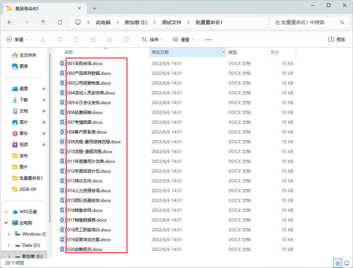Click the Word icon of 001采购合同.docx
This screenshot has width=353, height=268.
coord(62,63)
